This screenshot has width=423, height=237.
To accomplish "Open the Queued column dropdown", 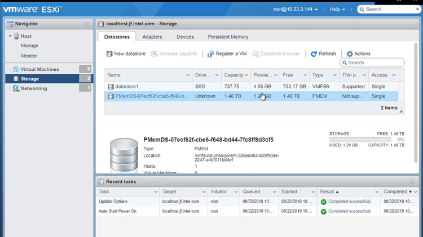I will (x=274, y=192).
